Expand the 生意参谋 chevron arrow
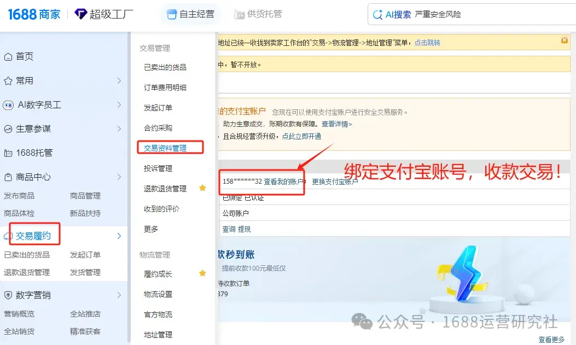 click(x=119, y=128)
